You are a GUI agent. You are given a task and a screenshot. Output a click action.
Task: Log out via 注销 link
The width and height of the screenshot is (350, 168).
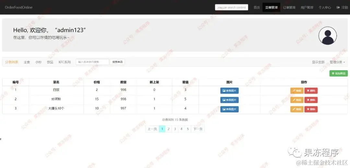tap(342, 7)
